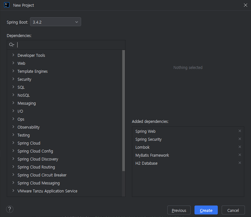Select the Spring Cloud Circuit Breaker row
Viewport: 251px width, 217px height.
(x=65, y=175)
